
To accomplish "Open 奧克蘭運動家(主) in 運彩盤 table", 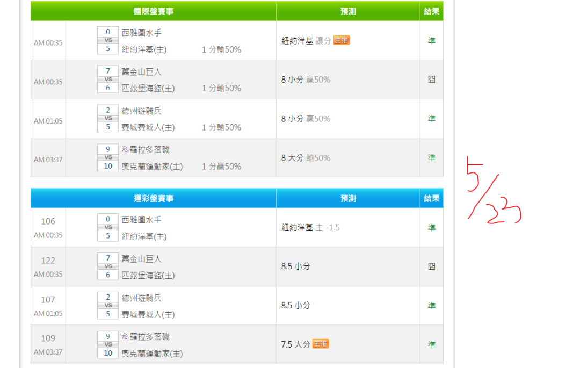I will 152,353.
